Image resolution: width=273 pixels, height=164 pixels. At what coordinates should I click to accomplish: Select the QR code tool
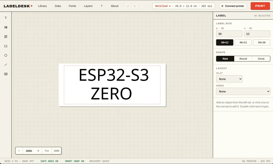point(6,37)
